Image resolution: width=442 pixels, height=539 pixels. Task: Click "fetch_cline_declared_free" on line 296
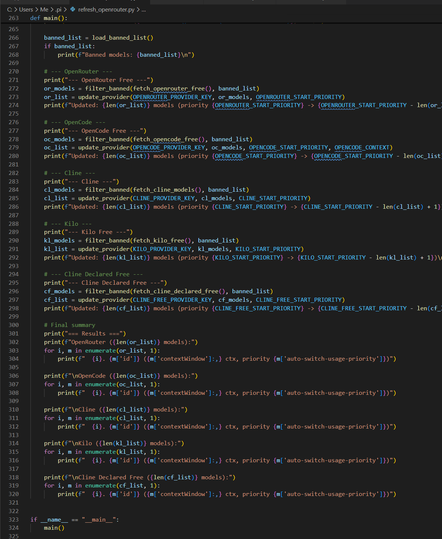176,291
